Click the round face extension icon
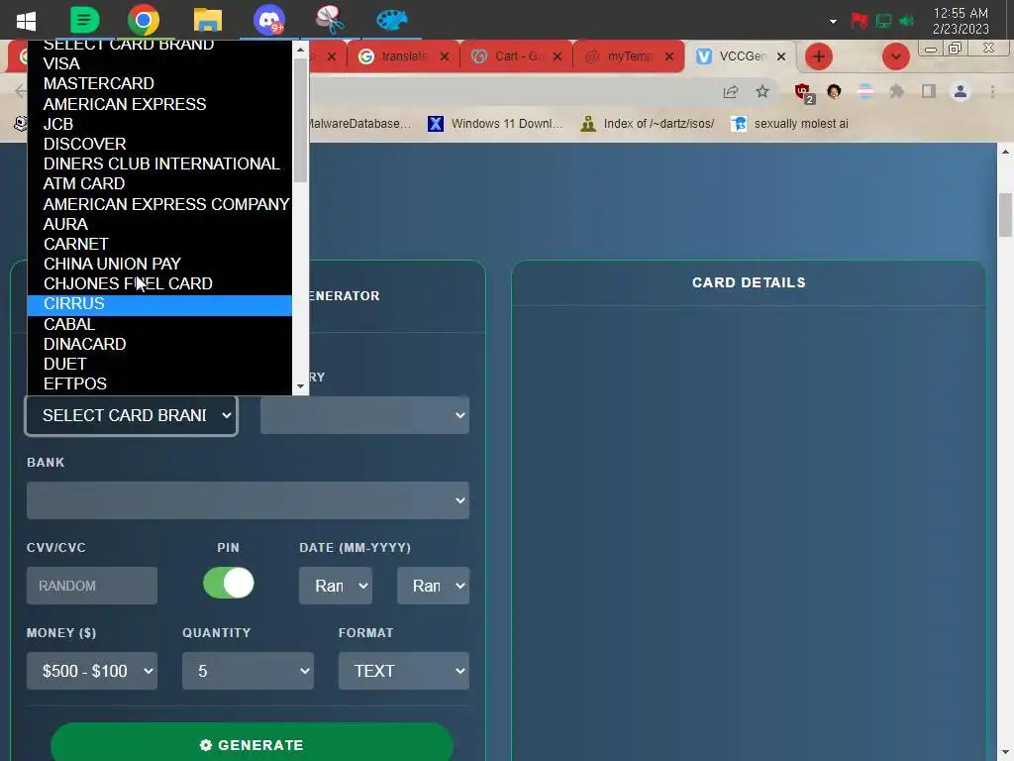 pos(834,92)
